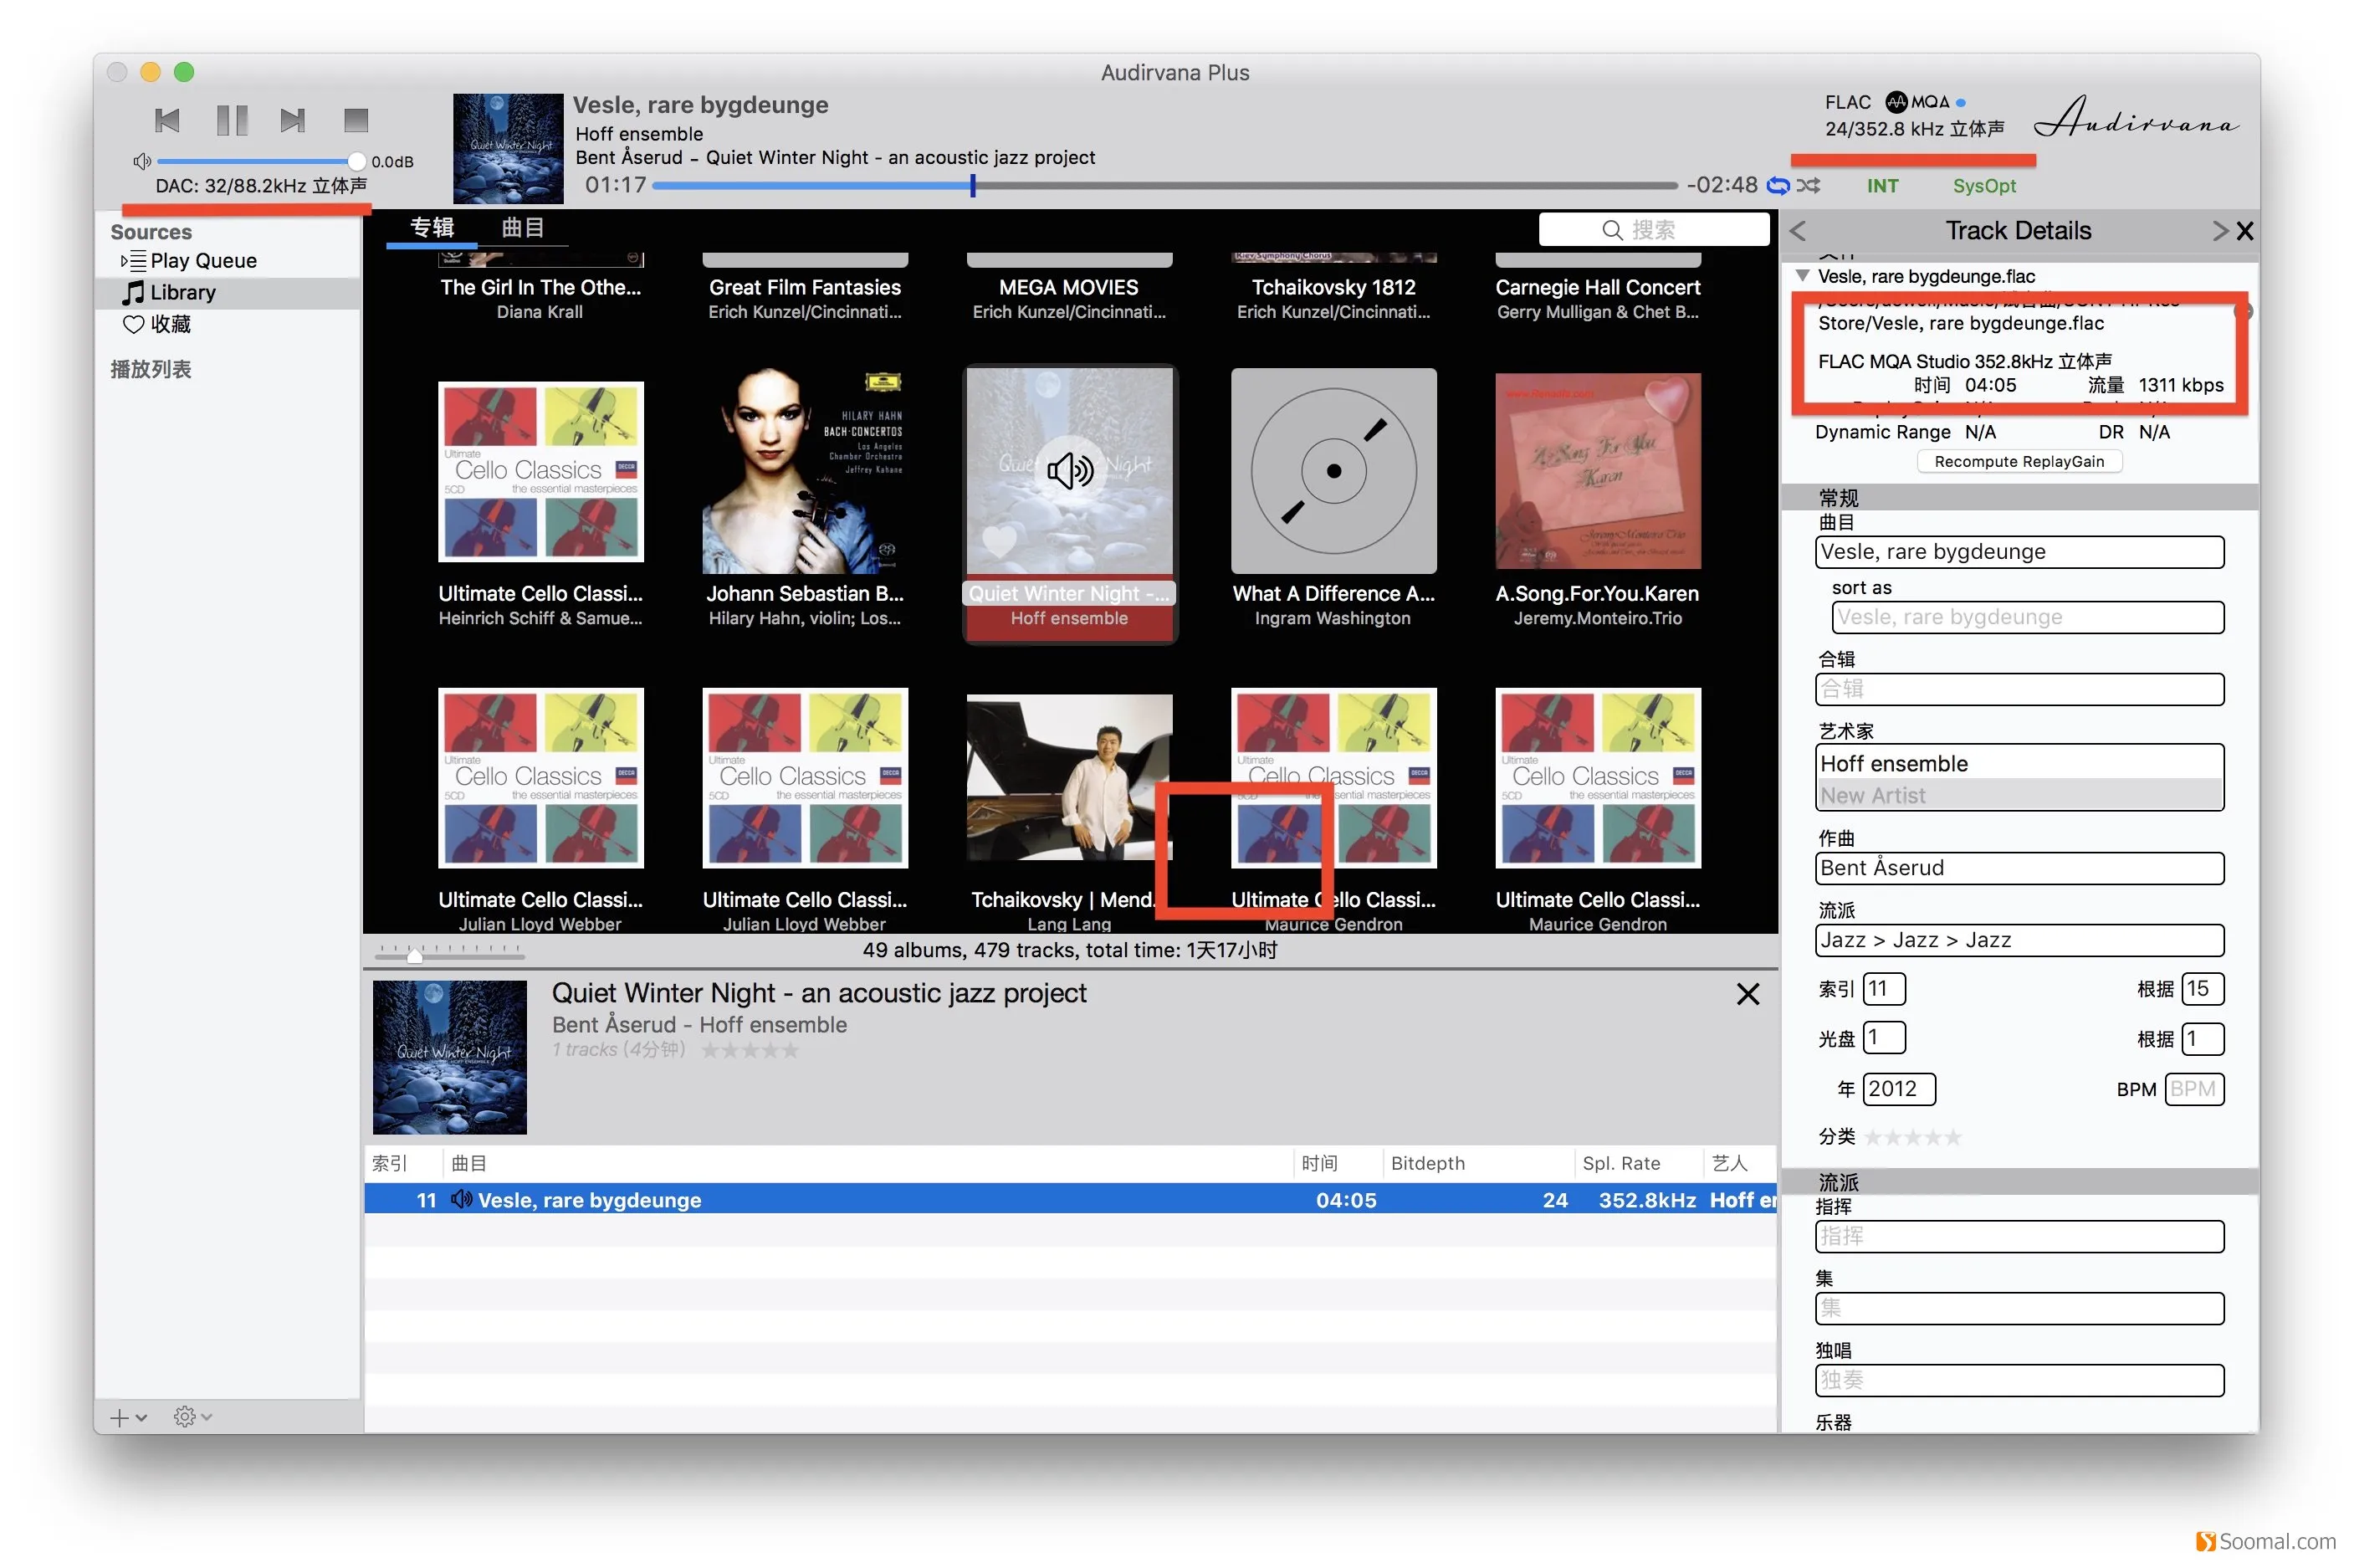Screen dimensions: 2354x1568
Task: Edit the year field 2012
Action: click(x=1898, y=1088)
